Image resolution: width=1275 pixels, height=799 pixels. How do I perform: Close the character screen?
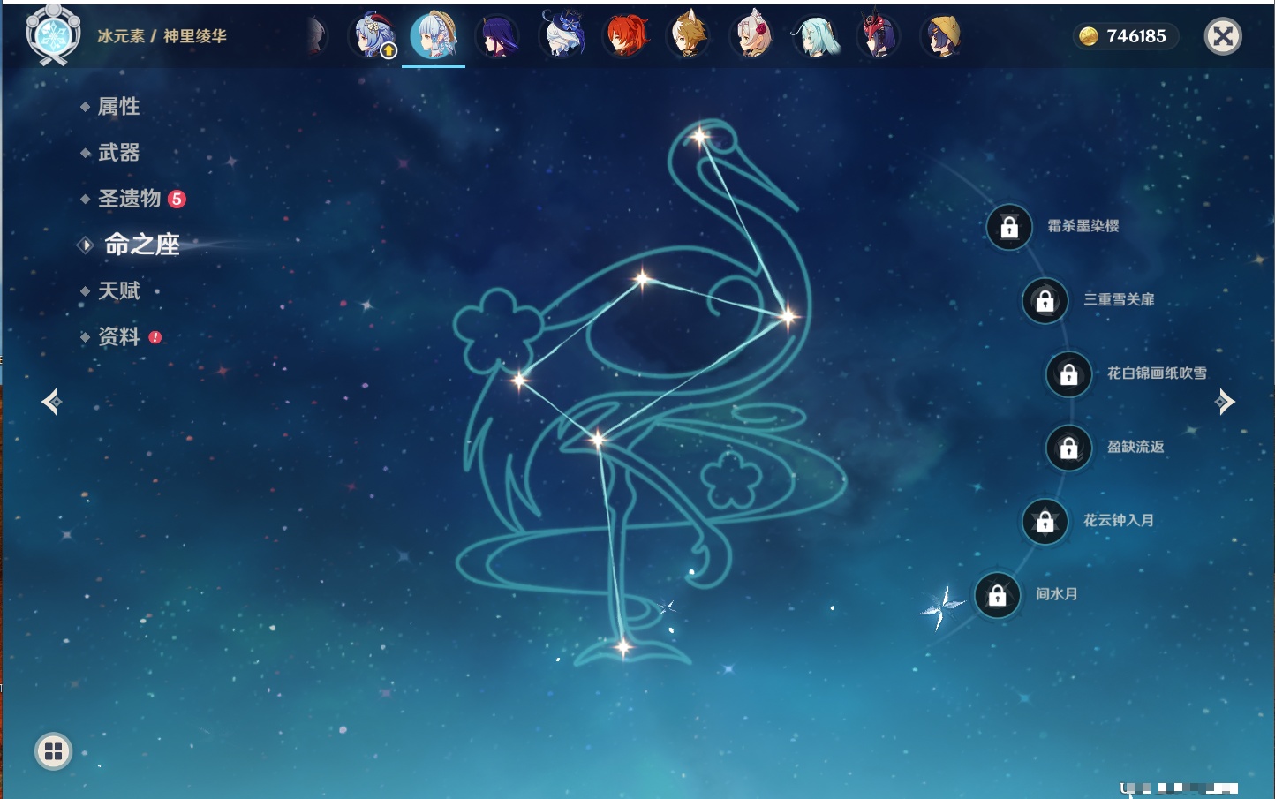click(x=1223, y=36)
